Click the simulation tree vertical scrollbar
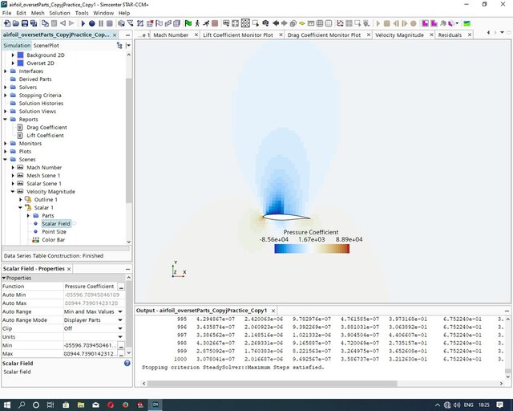The width and height of the screenshot is (513, 411). (x=128, y=141)
